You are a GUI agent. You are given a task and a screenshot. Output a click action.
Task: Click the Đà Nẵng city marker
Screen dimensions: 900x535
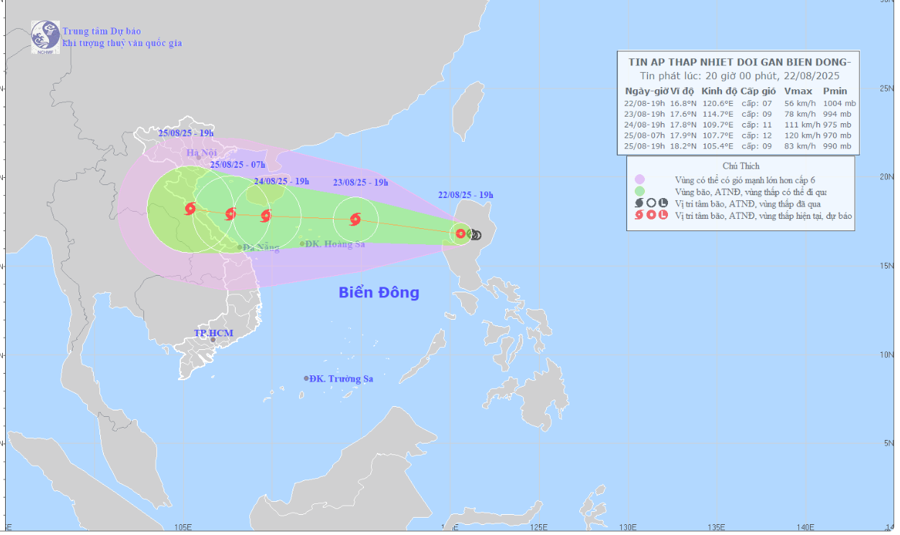pos(240,247)
